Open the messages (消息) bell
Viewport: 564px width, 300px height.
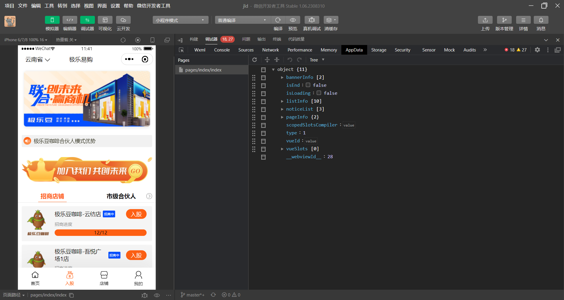point(541,20)
